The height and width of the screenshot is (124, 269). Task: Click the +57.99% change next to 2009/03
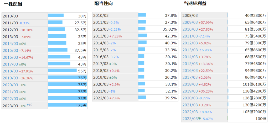[x=206, y=23]
